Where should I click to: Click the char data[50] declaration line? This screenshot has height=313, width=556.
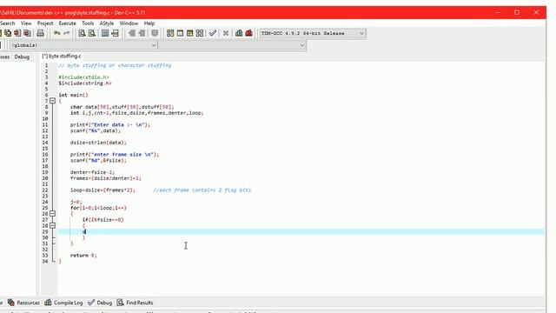(122, 107)
